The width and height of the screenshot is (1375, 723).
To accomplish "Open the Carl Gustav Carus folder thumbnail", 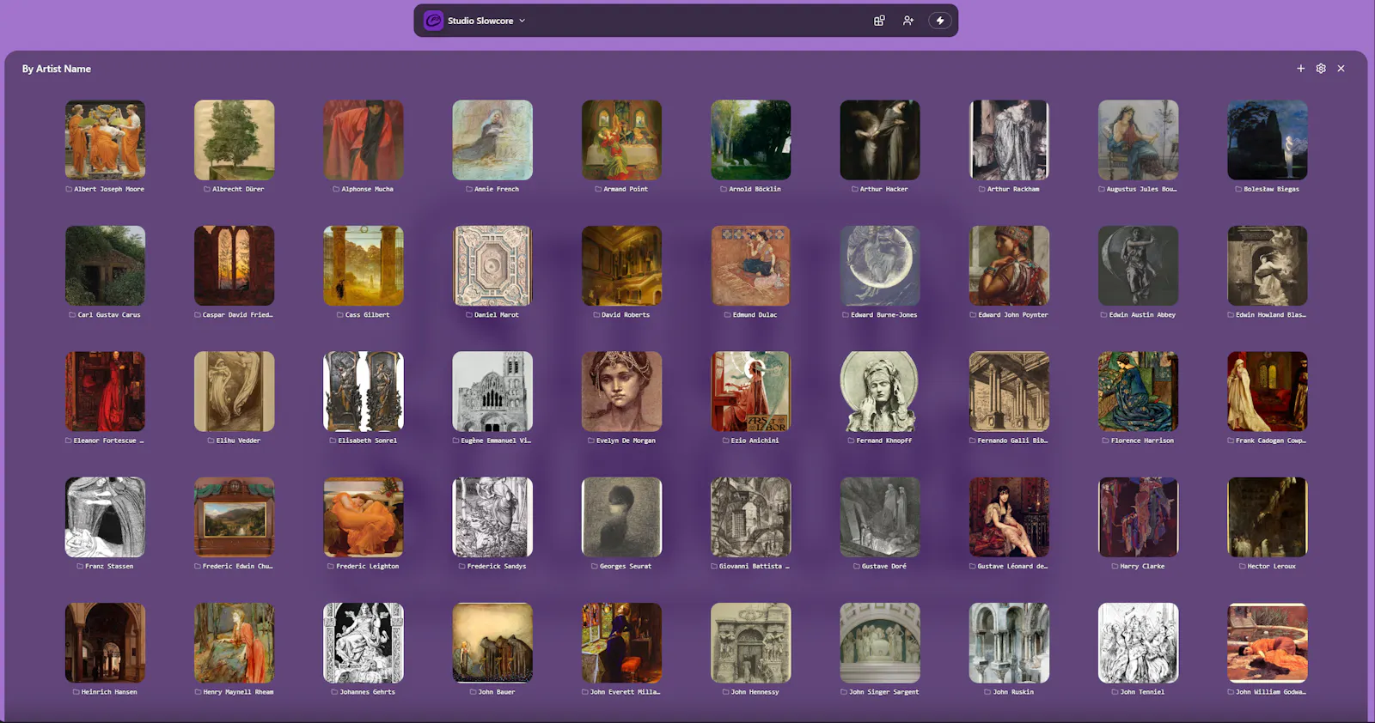I will click(105, 266).
